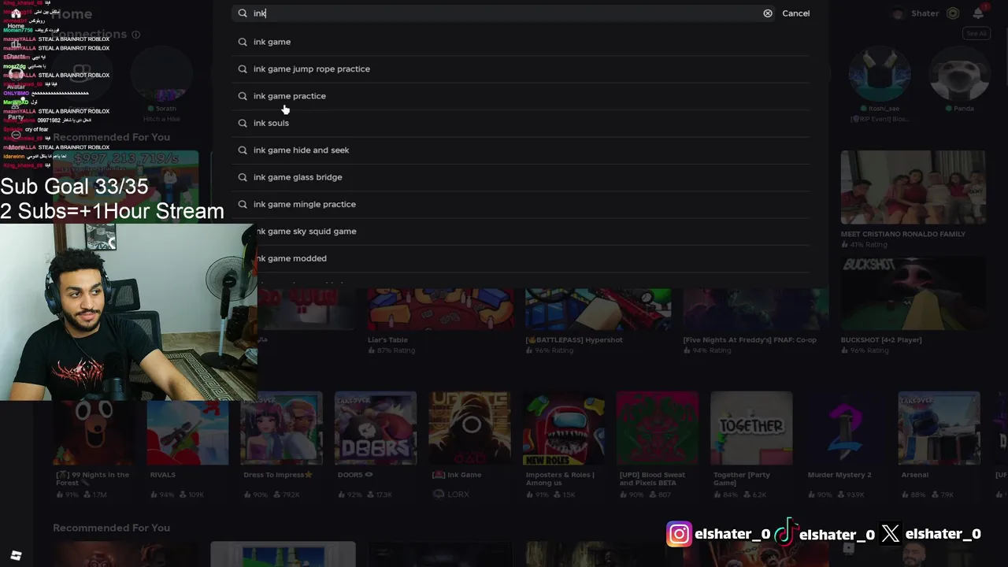Open the [BATTLEPASS] Hypershot game link
The width and height of the screenshot is (1008, 567).
(574, 340)
